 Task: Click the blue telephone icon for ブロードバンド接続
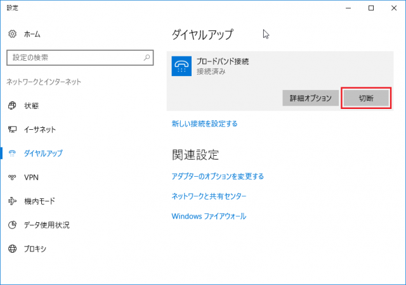pyautogui.click(x=181, y=66)
